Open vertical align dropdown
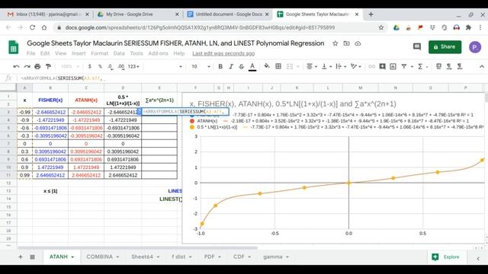This screenshot has height=274, width=488. pyautogui.click(x=326, y=66)
